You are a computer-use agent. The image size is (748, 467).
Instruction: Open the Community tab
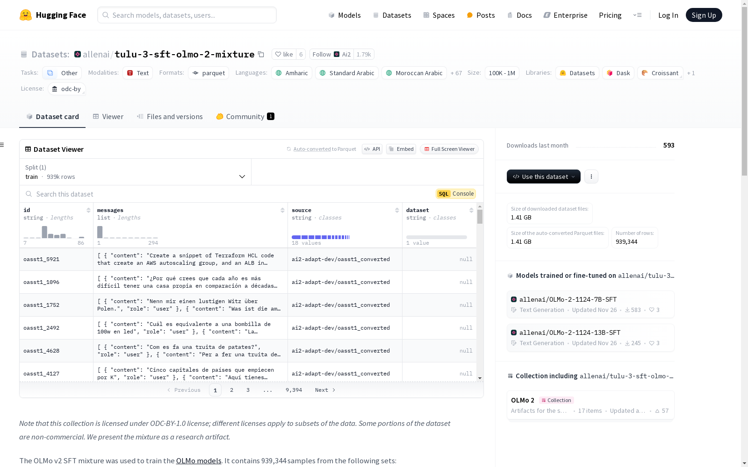tap(245, 117)
